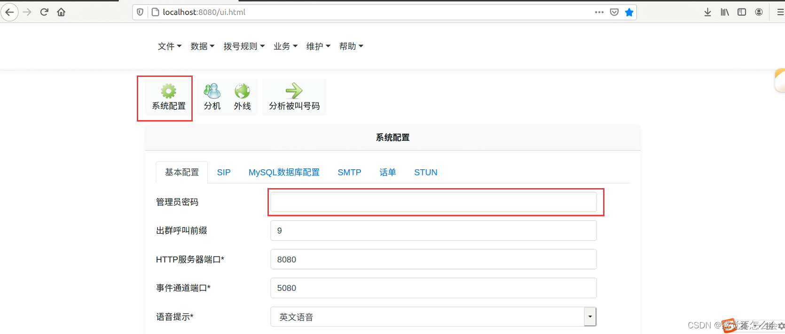Select the 基本配置 tab
The image size is (785, 334).
pyautogui.click(x=182, y=172)
